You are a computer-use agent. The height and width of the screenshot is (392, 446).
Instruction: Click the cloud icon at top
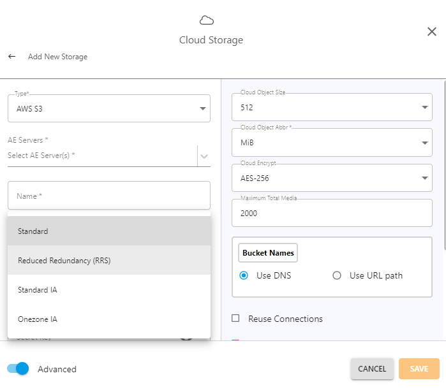[206, 20]
